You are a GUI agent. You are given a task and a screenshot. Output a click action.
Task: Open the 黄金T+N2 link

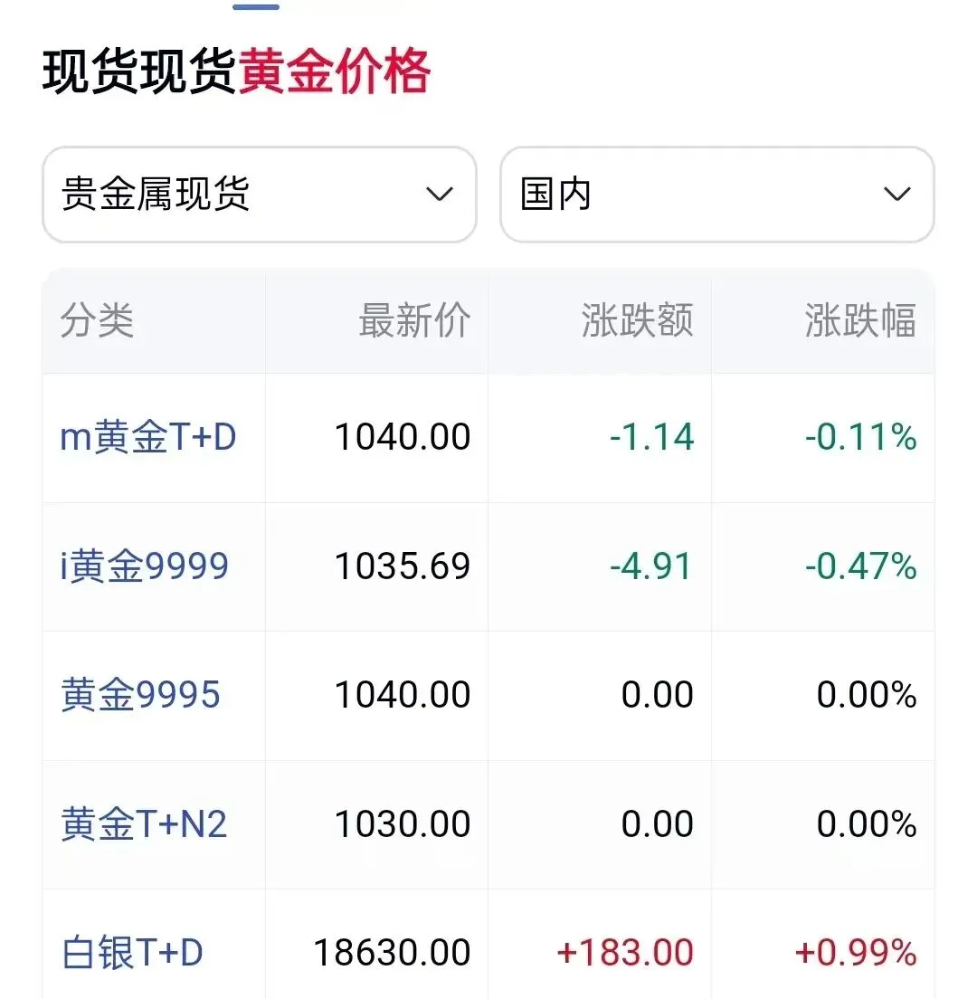click(143, 823)
